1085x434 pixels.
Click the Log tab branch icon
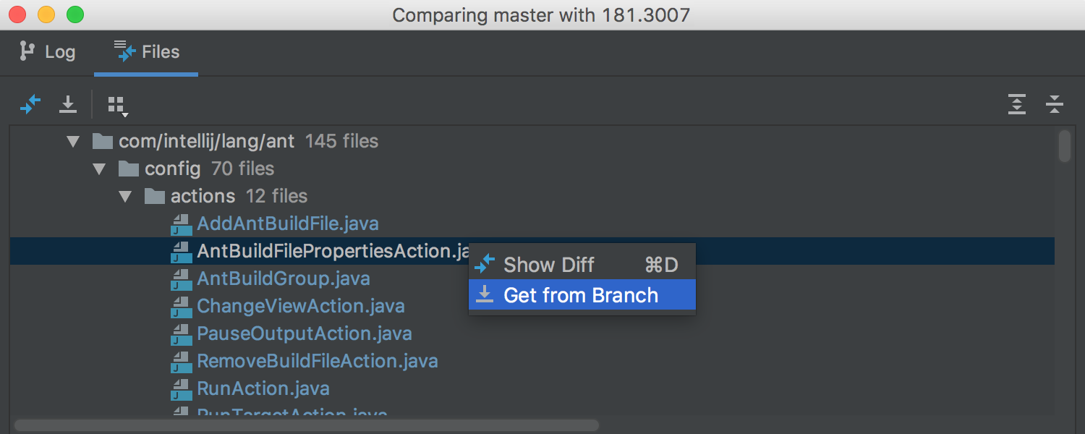pyautogui.click(x=27, y=51)
